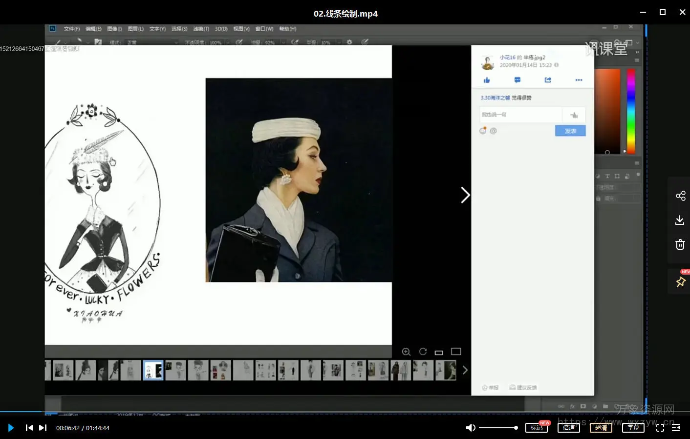This screenshot has height=439, width=690.
Task: Click the 标记 mark button
Action: [x=536, y=428]
